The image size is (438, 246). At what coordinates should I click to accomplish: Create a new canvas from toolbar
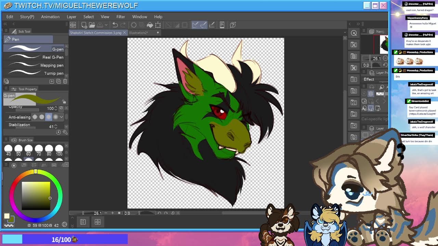point(84,25)
